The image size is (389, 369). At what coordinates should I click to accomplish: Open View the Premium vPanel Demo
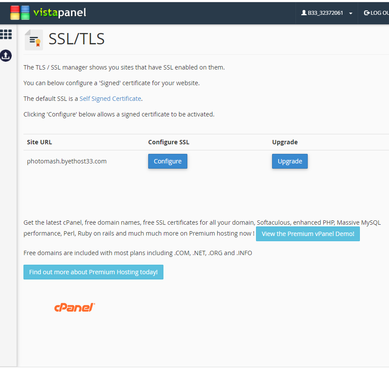(308, 234)
